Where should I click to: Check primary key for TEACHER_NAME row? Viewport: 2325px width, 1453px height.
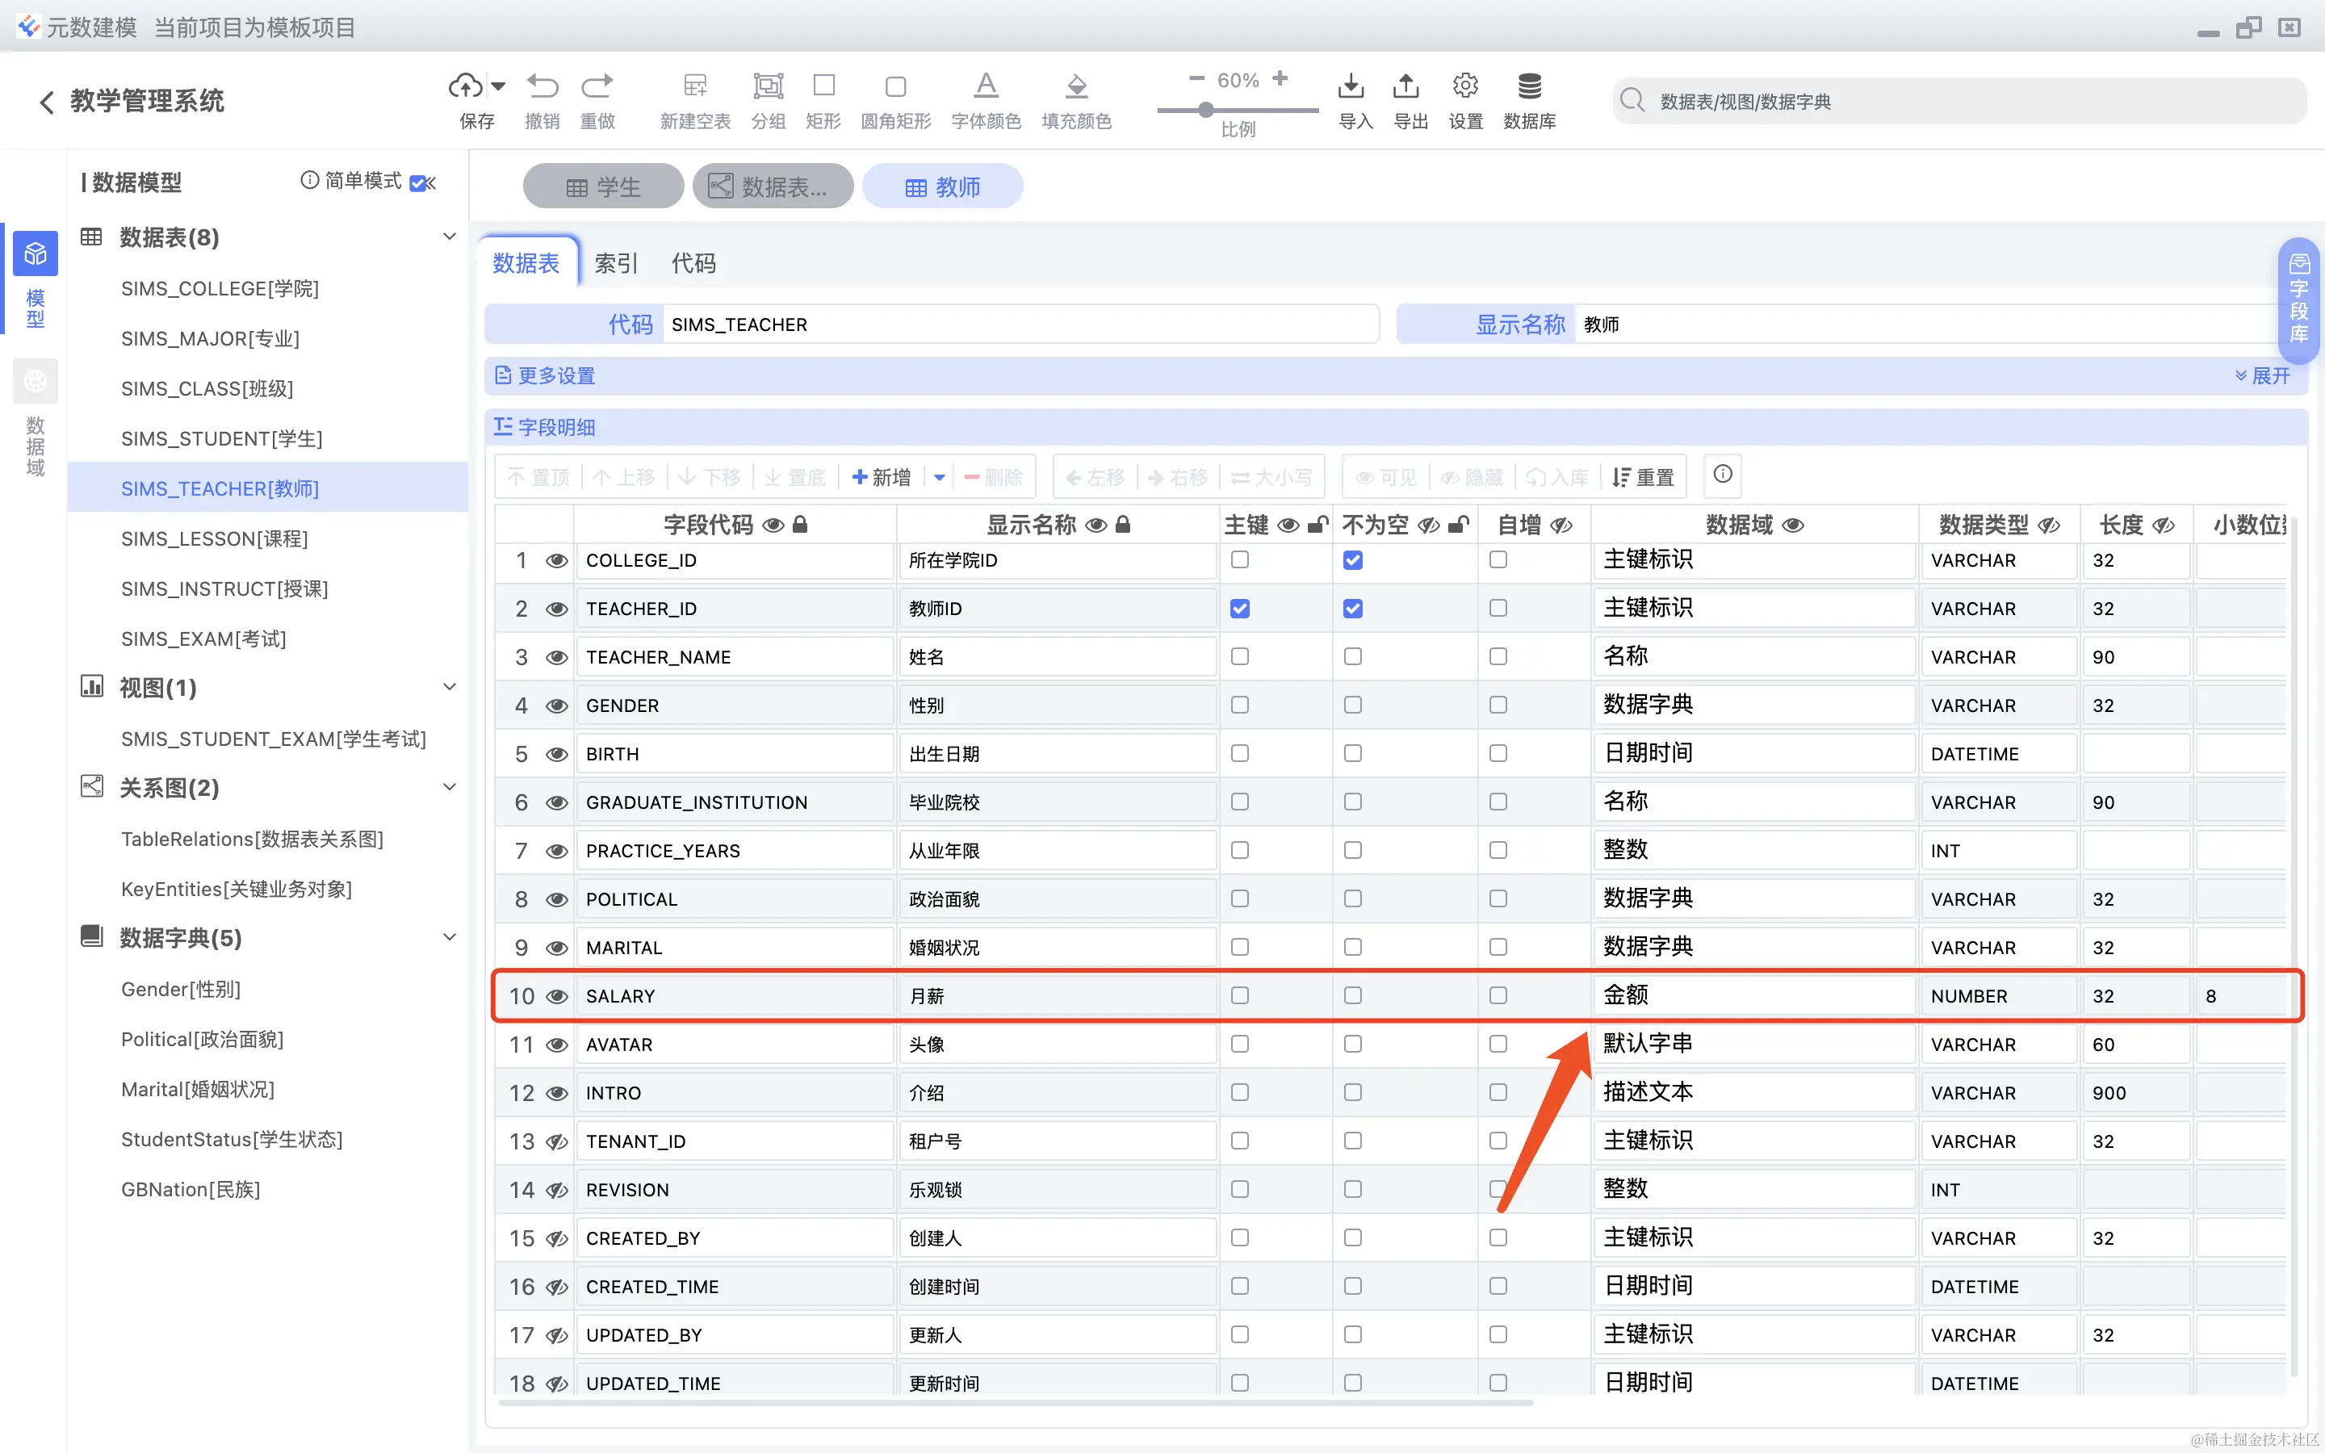click(x=1240, y=656)
